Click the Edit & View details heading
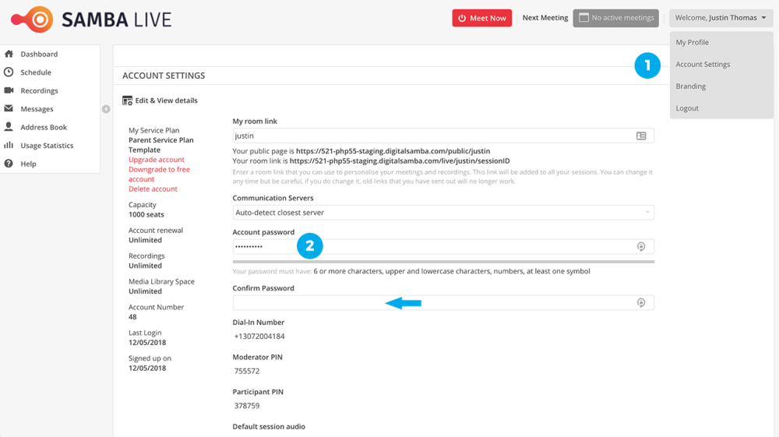This screenshot has width=779, height=437. click(167, 100)
